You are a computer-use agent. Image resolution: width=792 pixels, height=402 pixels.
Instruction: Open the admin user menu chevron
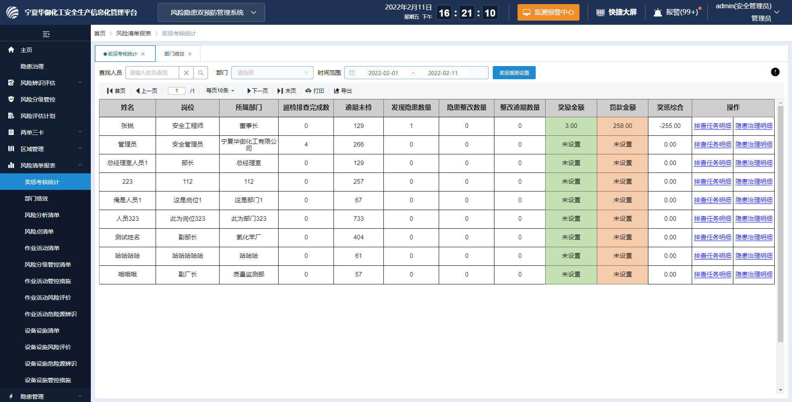click(777, 12)
